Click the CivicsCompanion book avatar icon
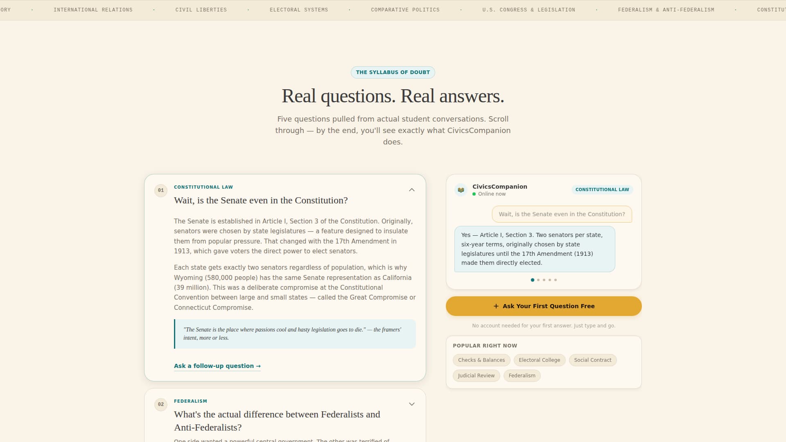This screenshot has height=442, width=786. pyautogui.click(x=461, y=190)
